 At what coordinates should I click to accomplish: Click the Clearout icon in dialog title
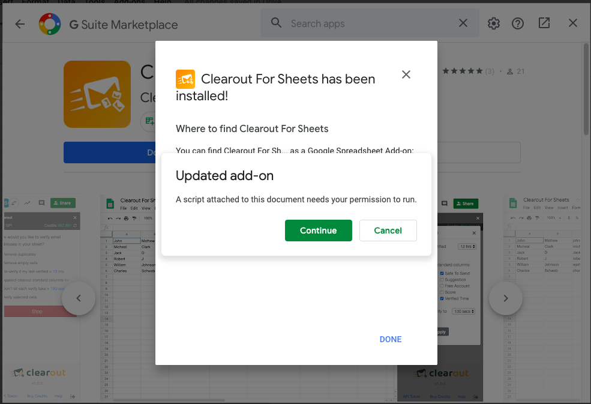click(185, 79)
